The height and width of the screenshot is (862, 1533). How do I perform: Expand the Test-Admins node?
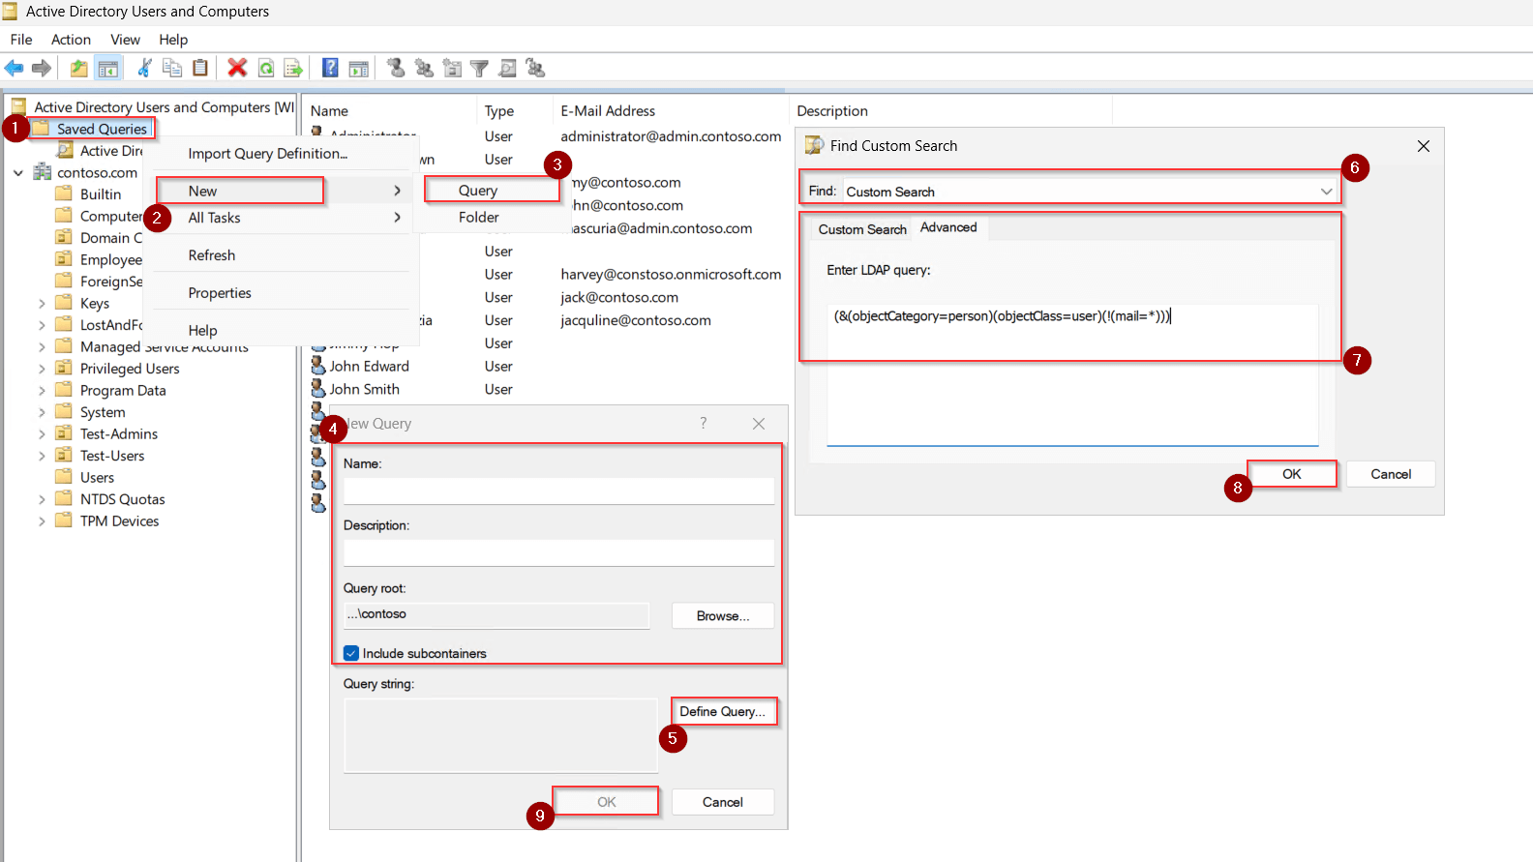click(42, 434)
